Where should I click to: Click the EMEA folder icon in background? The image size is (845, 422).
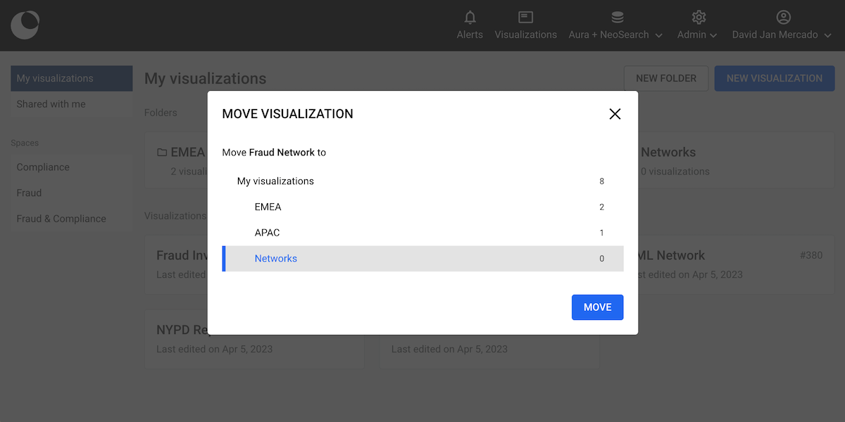pos(162,153)
